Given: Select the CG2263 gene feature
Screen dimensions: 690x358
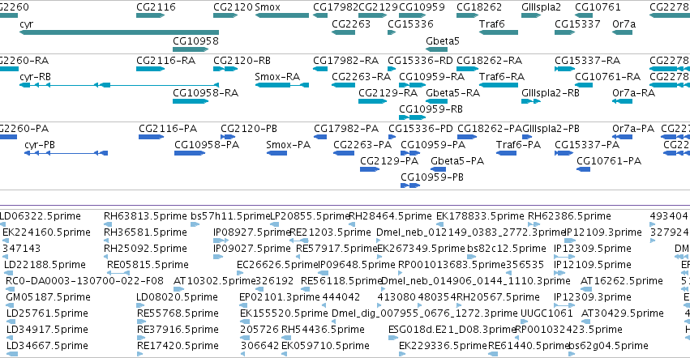Looking at the screenshot, I should (x=343, y=32).
